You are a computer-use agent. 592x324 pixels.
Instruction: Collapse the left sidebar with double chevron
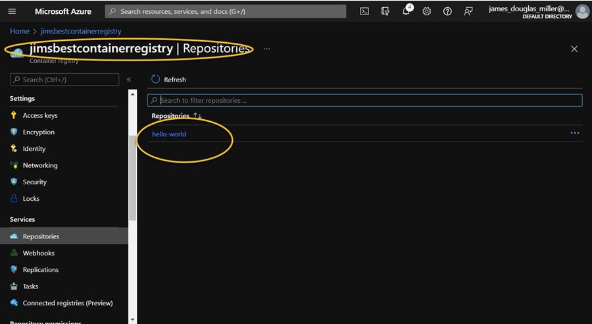click(129, 80)
